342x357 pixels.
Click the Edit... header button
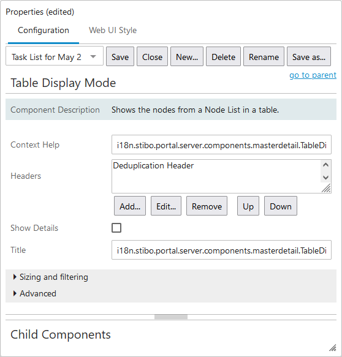166,206
